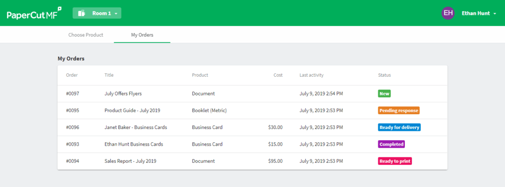
Task: Click the Completed status badge
Action: pos(391,144)
